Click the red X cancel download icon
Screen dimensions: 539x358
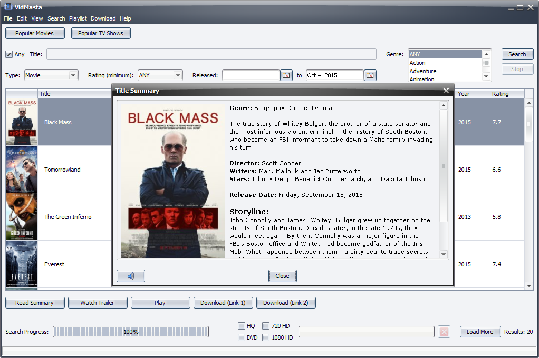click(x=444, y=332)
